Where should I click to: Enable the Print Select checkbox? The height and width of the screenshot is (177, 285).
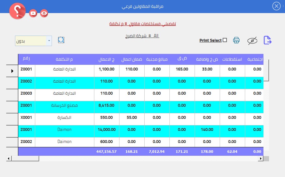pyautogui.click(x=225, y=40)
